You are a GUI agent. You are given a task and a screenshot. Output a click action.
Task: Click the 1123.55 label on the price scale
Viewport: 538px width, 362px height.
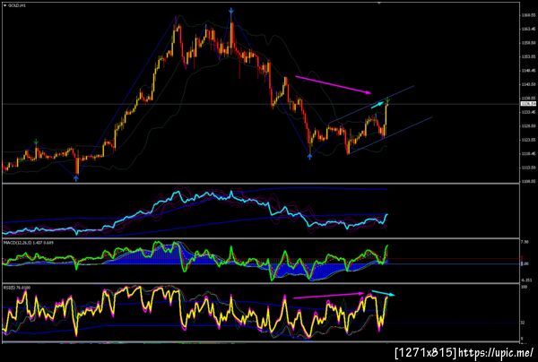[x=528, y=140]
